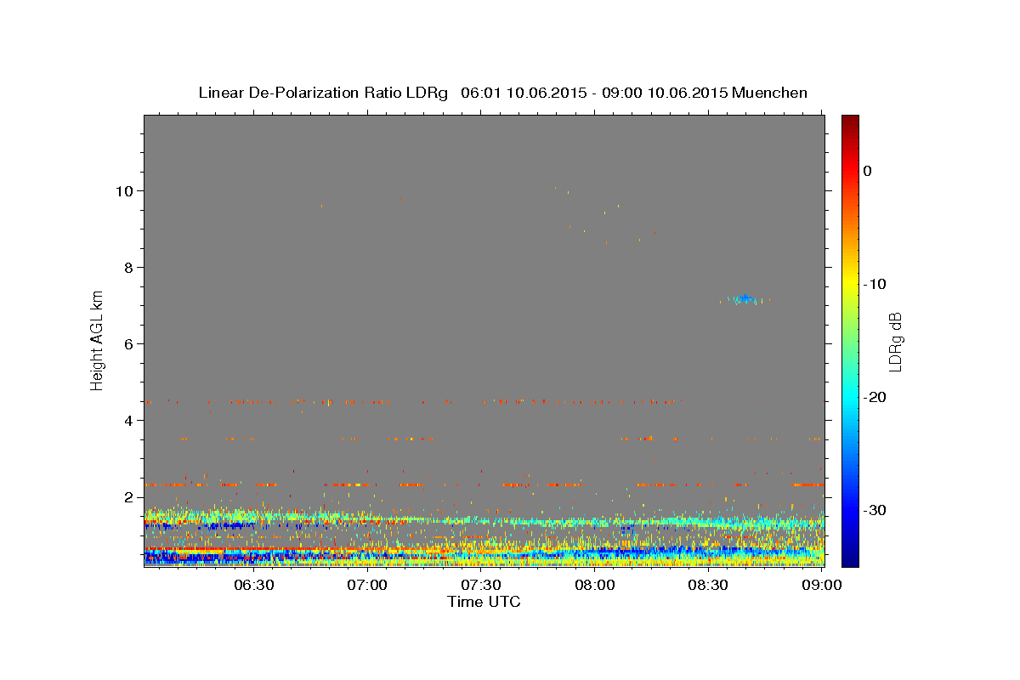
Task: Click the 08:00 time tick label
Action: (x=595, y=585)
